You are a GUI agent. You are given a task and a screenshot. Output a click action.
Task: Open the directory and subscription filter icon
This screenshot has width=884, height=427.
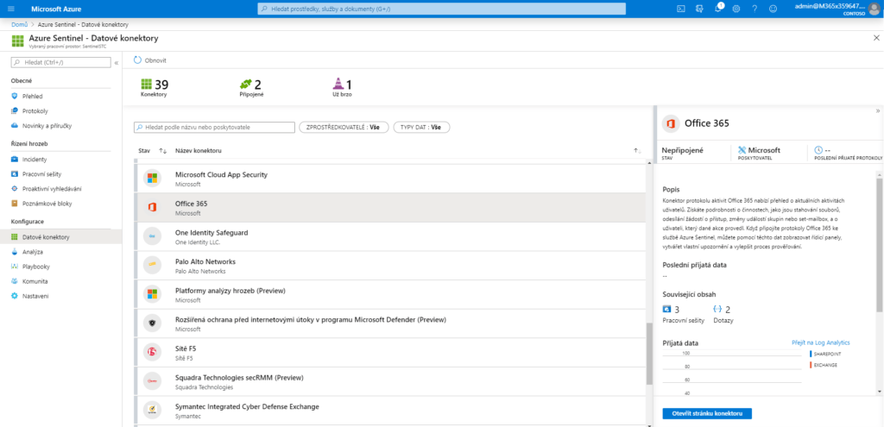point(700,9)
